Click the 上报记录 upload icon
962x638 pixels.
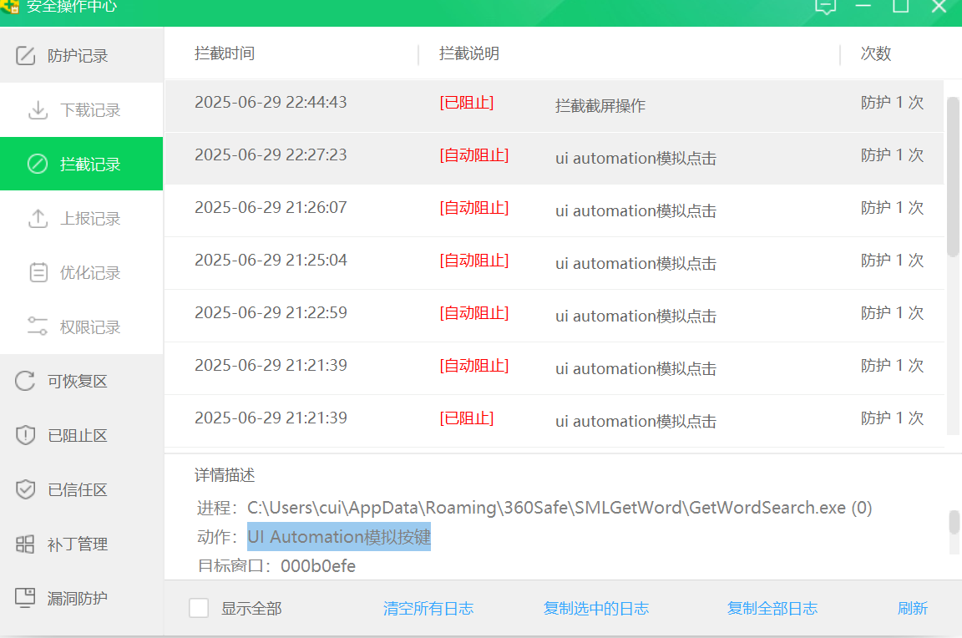pyautogui.click(x=38, y=219)
